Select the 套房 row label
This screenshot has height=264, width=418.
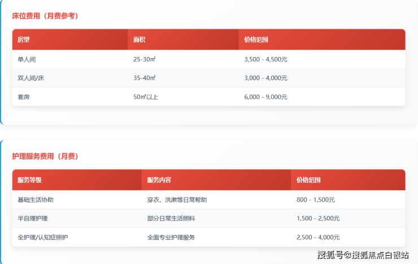(24, 97)
